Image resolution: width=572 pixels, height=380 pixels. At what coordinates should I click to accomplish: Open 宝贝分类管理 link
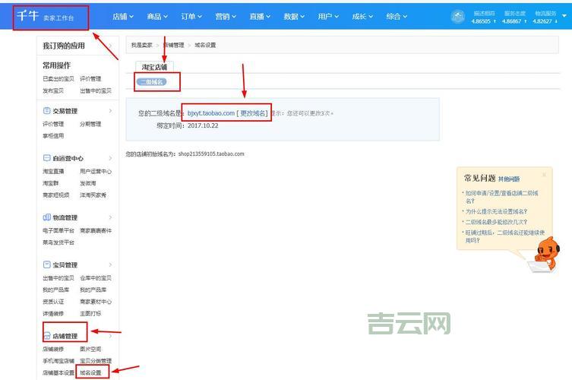click(96, 361)
